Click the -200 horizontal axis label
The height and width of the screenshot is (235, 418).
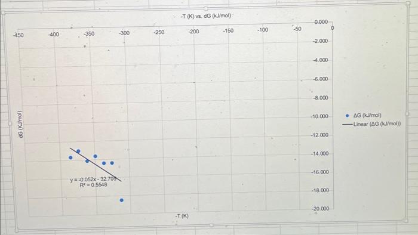(193, 32)
